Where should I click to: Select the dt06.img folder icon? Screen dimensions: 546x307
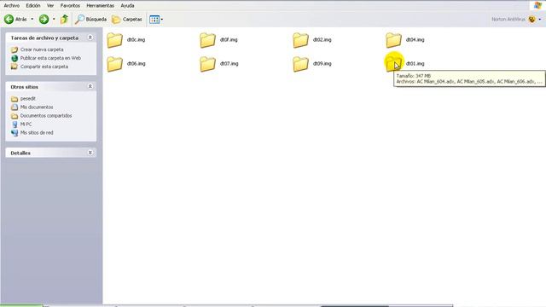[x=114, y=64]
